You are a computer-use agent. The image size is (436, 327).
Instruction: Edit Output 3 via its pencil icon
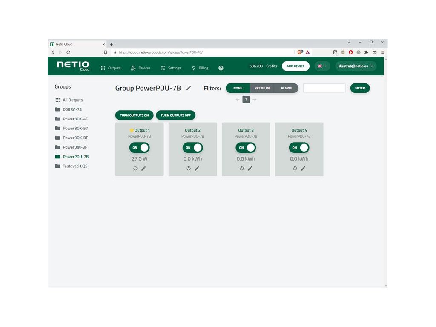pos(250,168)
